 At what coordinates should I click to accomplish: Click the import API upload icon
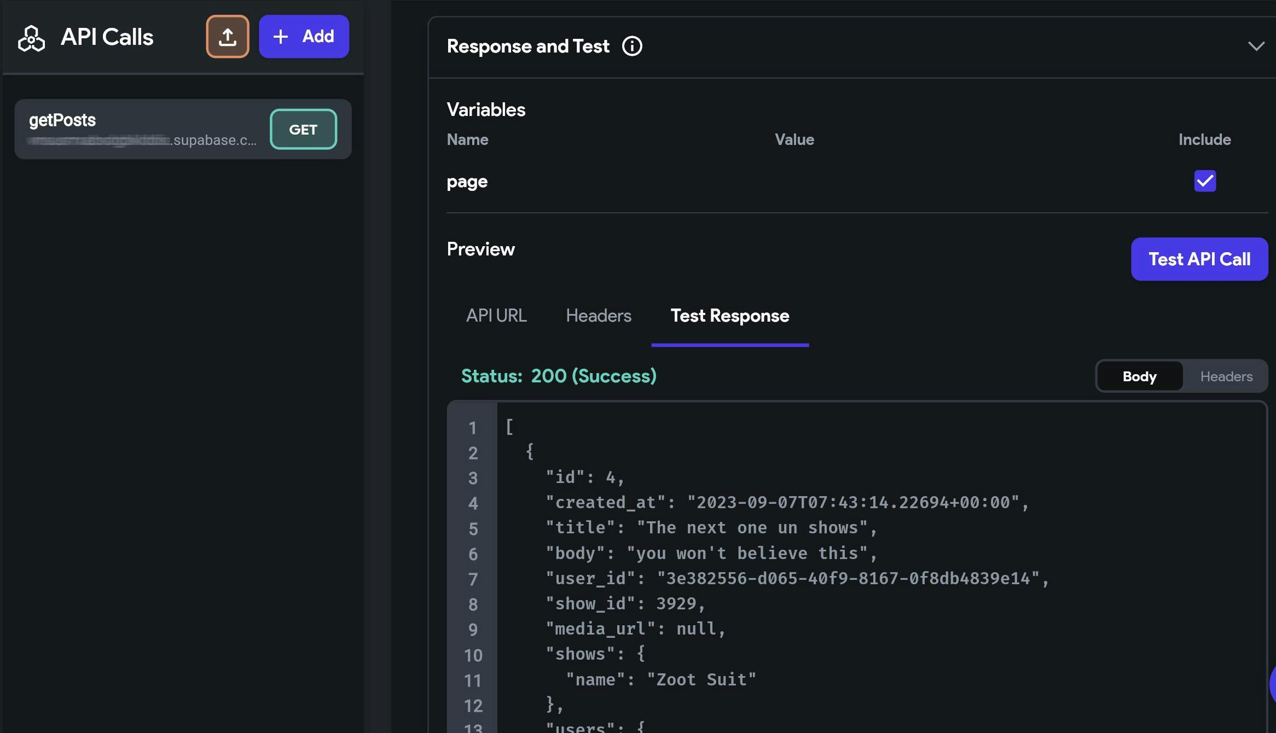click(x=227, y=37)
